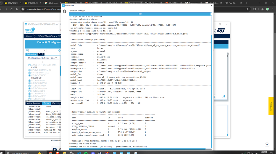Click download icon beside FP-SNS-MOTENVWB1
This screenshot has width=276, height=154.
(x=29, y=70)
